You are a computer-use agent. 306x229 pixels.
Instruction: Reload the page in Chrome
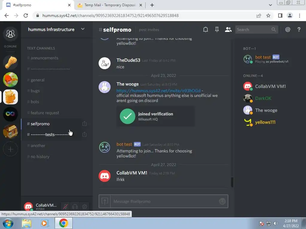pos(26,16)
